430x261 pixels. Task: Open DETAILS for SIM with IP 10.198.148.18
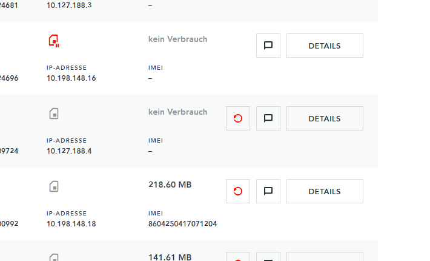(x=325, y=191)
